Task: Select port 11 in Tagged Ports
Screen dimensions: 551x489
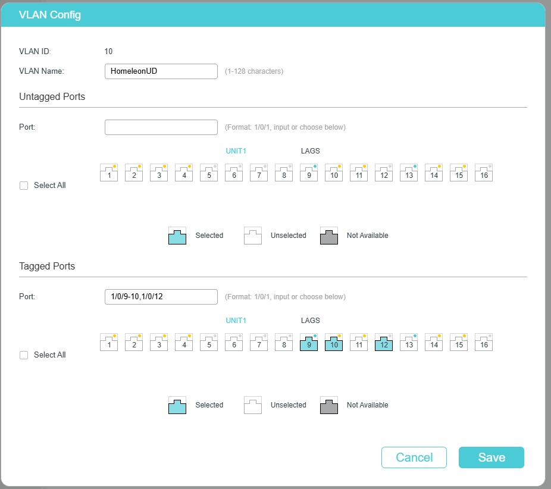Action: [359, 343]
